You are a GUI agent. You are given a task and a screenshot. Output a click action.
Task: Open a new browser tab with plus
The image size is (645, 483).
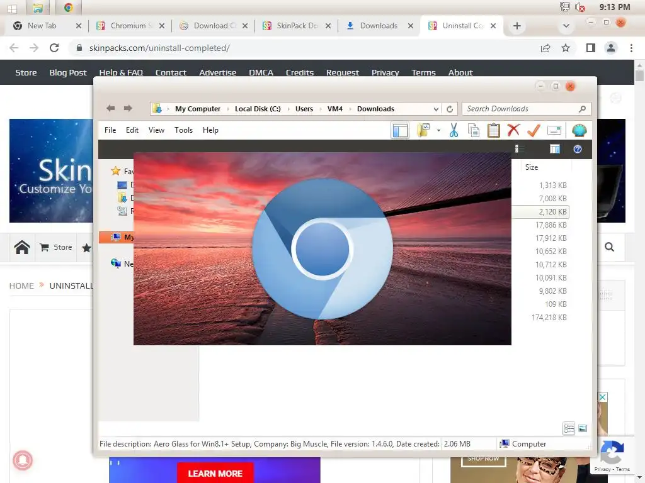pyautogui.click(x=517, y=26)
